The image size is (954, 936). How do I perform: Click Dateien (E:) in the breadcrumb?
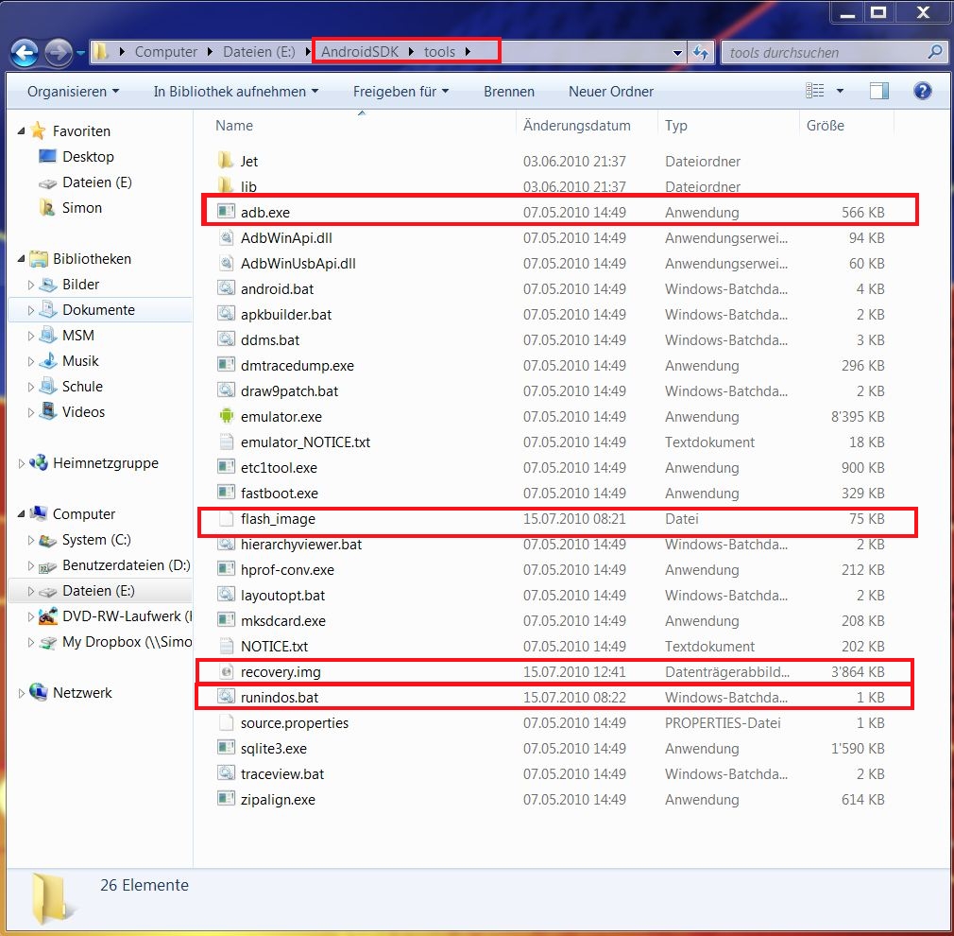259,52
